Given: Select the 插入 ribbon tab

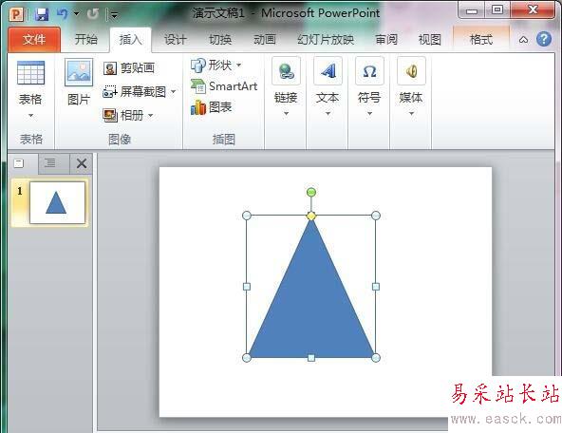Looking at the screenshot, I should tap(130, 40).
